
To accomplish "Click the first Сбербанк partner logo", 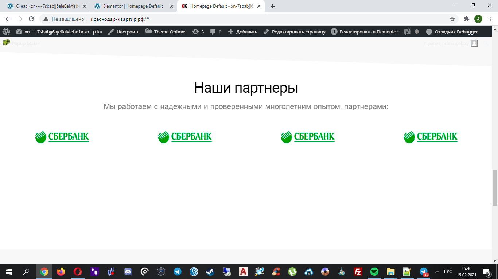I will pos(62,137).
